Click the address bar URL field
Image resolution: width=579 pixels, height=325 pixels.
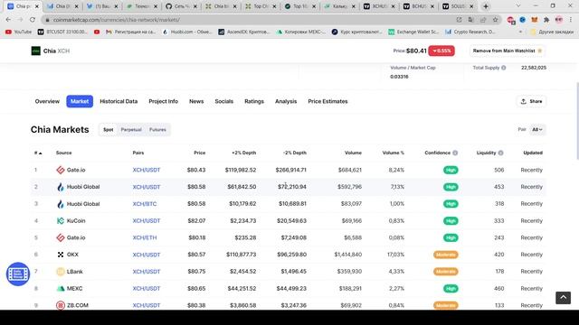(252, 20)
